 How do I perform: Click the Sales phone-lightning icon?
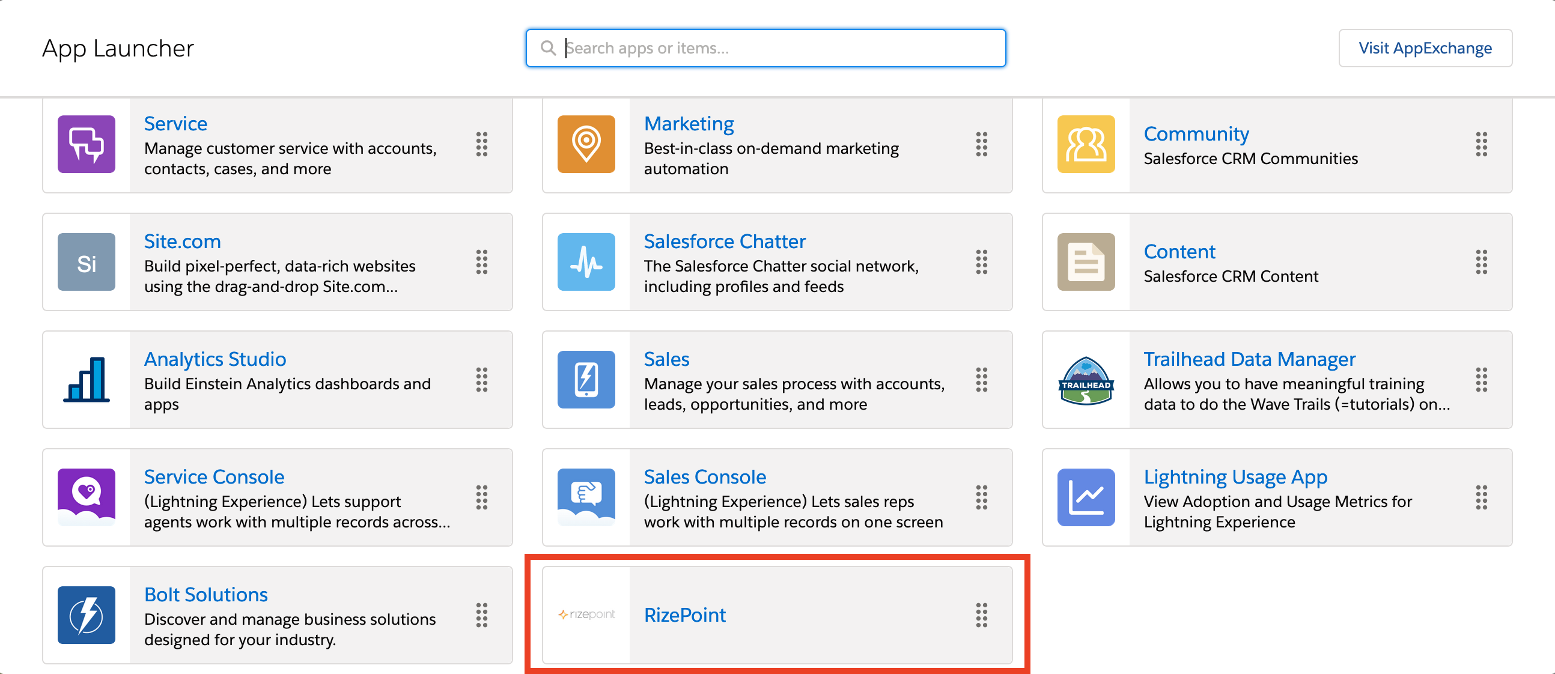pos(586,380)
